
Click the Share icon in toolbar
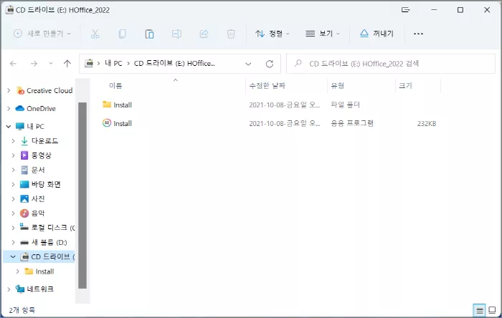(204, 34)
